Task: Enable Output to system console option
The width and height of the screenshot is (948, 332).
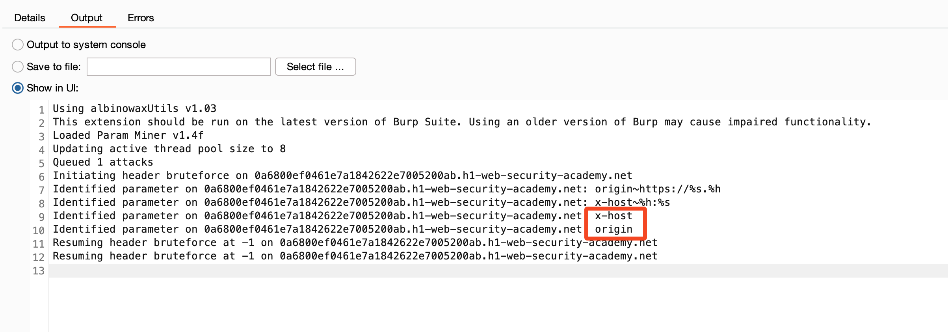Action: pyautogui.click(x=18, y=45)
